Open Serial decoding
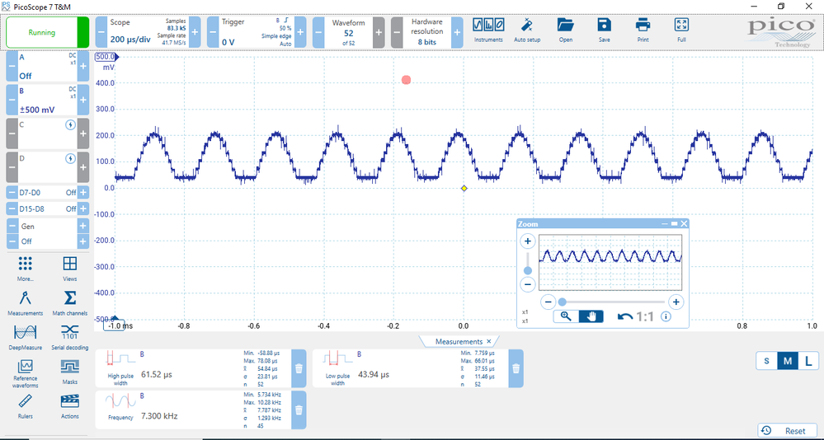Image resolution: width=824 pixels, height=440 pixels. tap(70, 338)
